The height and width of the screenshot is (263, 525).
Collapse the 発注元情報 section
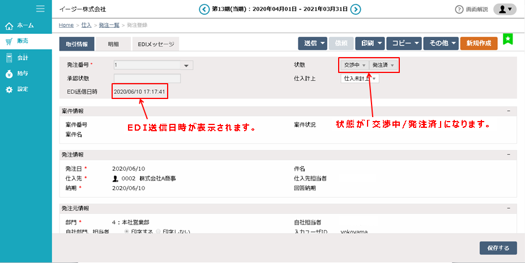click(x=508, y=209)
